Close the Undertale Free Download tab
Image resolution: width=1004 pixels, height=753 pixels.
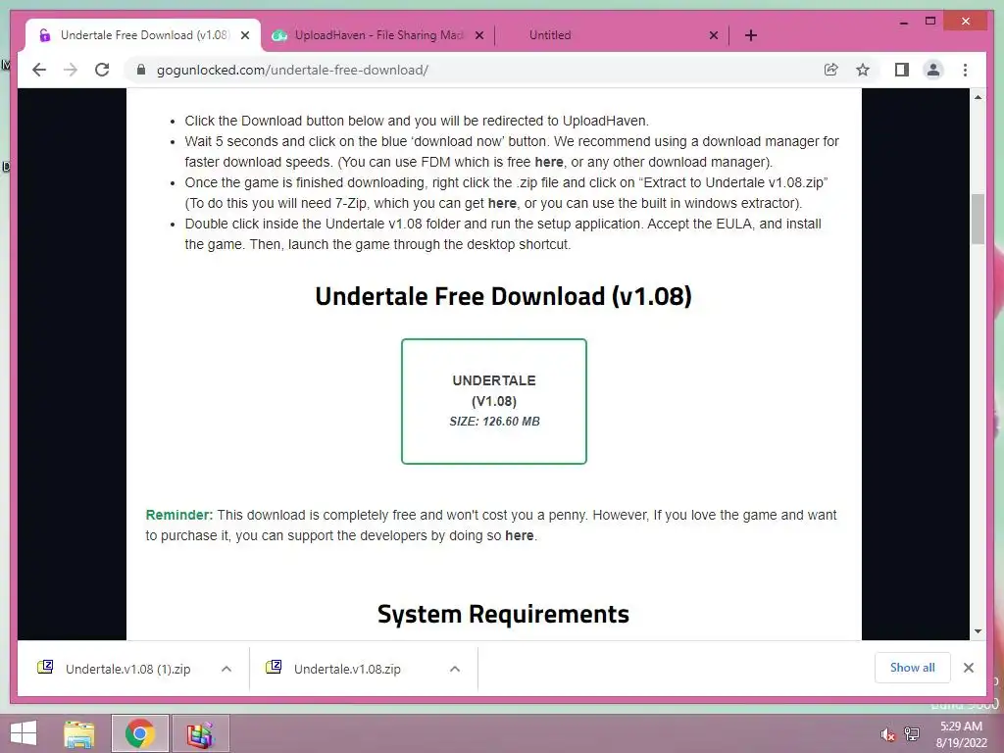click(x=245, y=35)
